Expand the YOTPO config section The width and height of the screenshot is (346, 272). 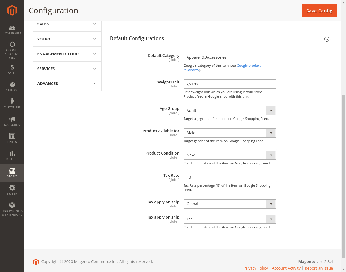coord(67,39)
